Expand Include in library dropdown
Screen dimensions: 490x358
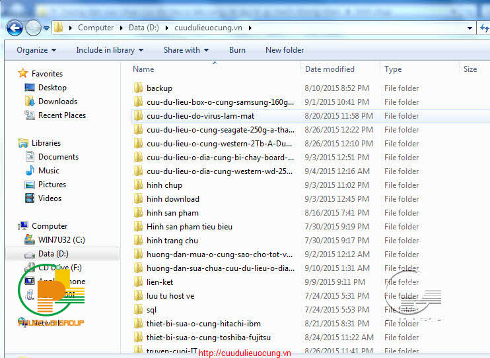(x=105, y=50)
